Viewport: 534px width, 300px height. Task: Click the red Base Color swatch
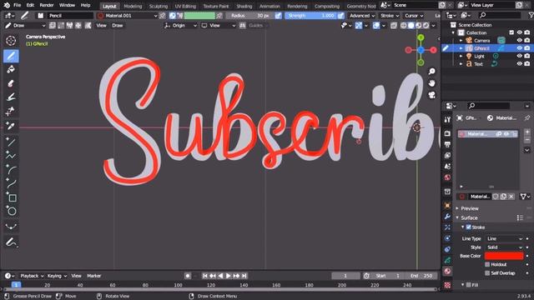tap(504, 256)
